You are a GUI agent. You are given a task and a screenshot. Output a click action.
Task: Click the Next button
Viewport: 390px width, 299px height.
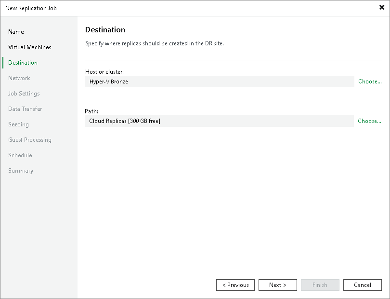278,285
